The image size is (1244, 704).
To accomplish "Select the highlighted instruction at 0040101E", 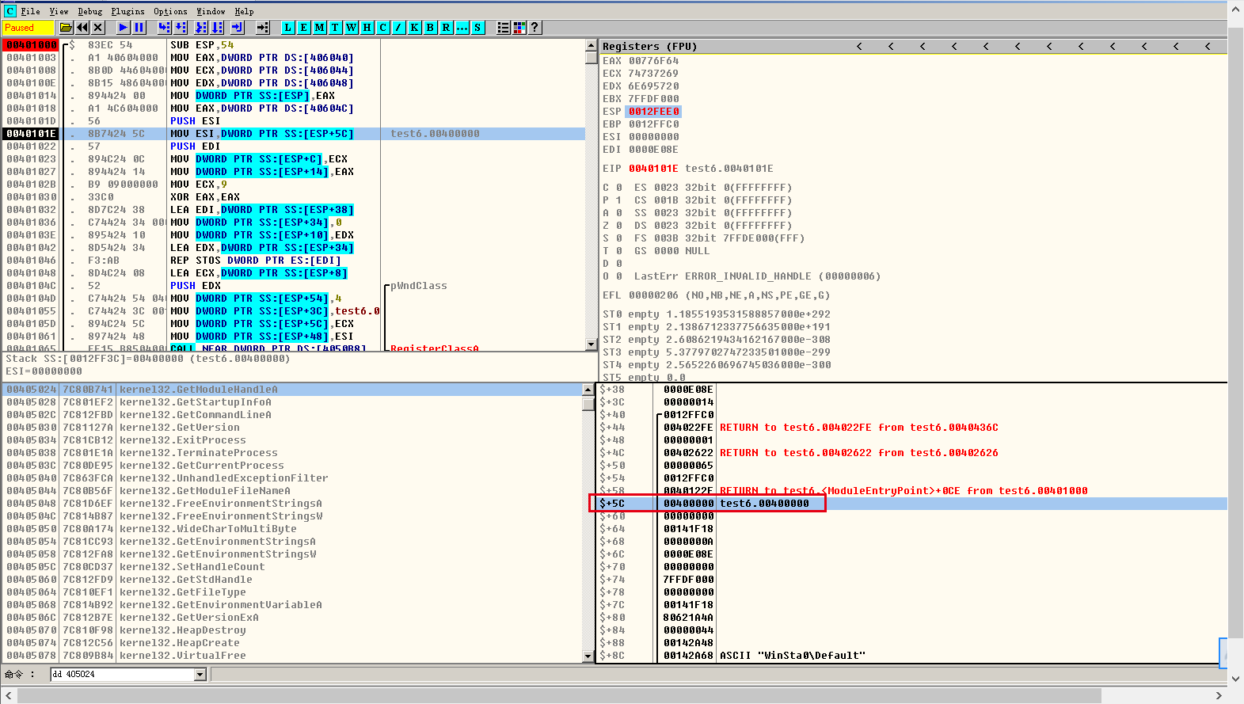I will [x=295, y=134].
